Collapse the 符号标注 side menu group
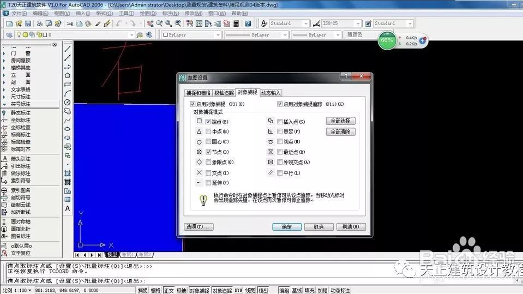This screenshot has height=294, width=523. click(20, 104)
